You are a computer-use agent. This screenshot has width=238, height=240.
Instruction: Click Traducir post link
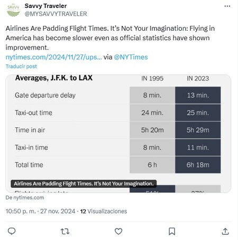coord(21,67)
